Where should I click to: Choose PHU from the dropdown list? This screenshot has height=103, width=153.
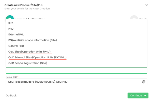(11, 29)
